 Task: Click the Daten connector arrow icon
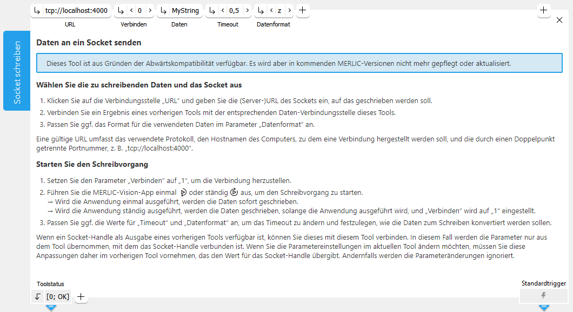(x=163, y=11)
